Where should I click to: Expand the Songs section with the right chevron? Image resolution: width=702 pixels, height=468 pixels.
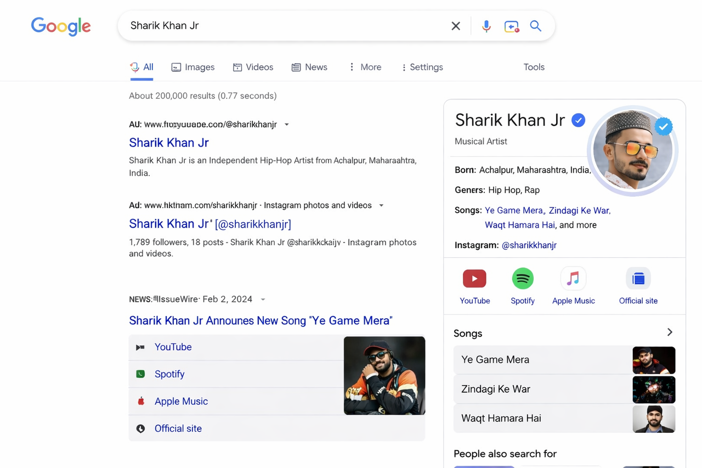669,332
